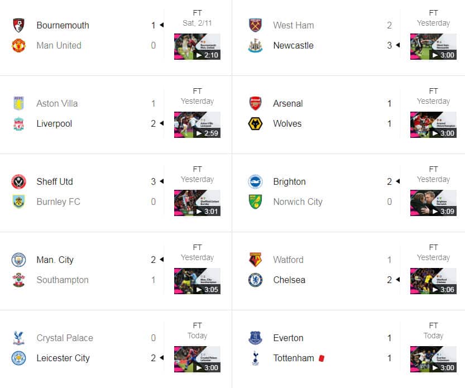This screenshot has width=465, height=388.
Task: Click the FT label on the Aston Villa match
Action: (196, 90)
